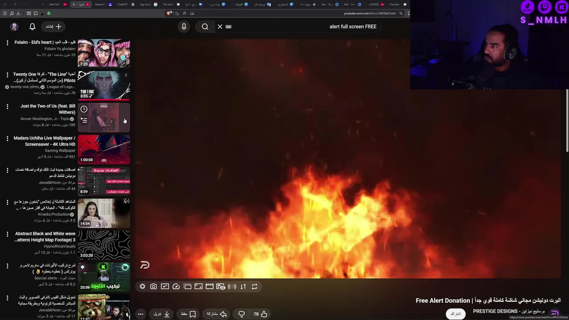Click the green checkmark icon in browser toolbar
Viewport: 569px width, 320px height.
(x=49, y=13)
